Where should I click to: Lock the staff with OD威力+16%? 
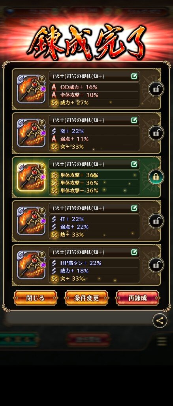tap(156, 89)
